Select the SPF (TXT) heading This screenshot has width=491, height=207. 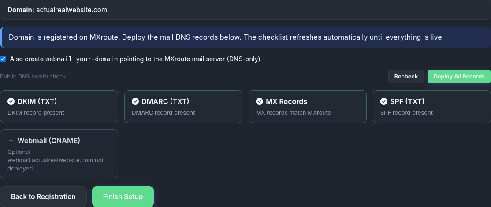pyautogui.click(x=407, y=101)
